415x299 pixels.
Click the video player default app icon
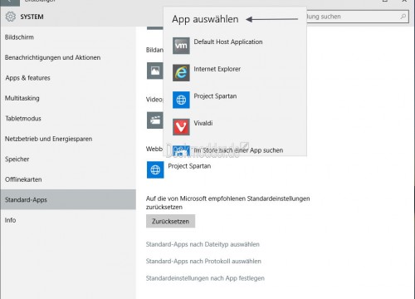point(155,120)
